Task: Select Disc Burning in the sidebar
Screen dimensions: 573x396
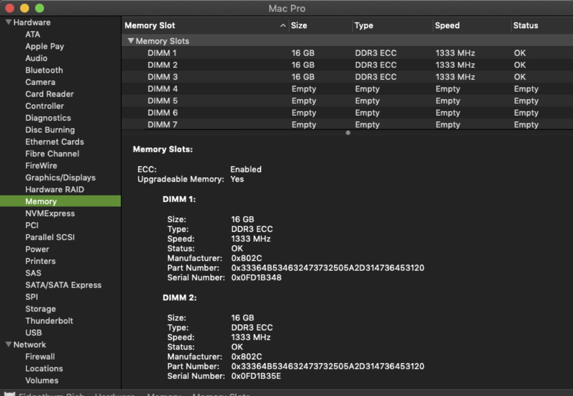Action: [50, 130]
